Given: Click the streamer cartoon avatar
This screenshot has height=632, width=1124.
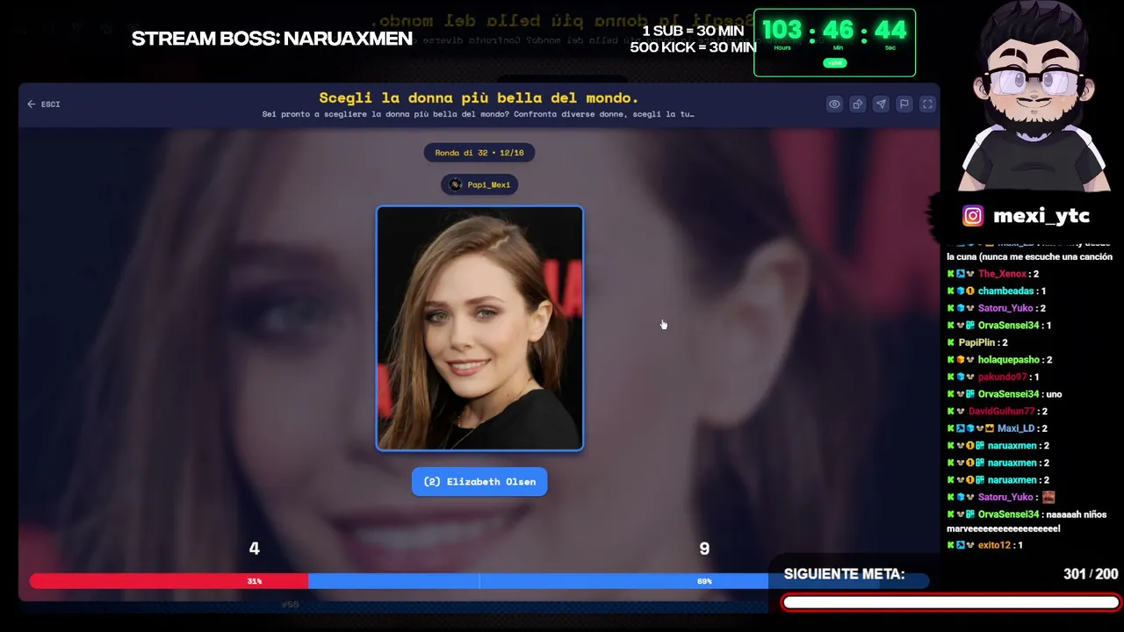Looking at the screenshot, I should [1034, 97].
